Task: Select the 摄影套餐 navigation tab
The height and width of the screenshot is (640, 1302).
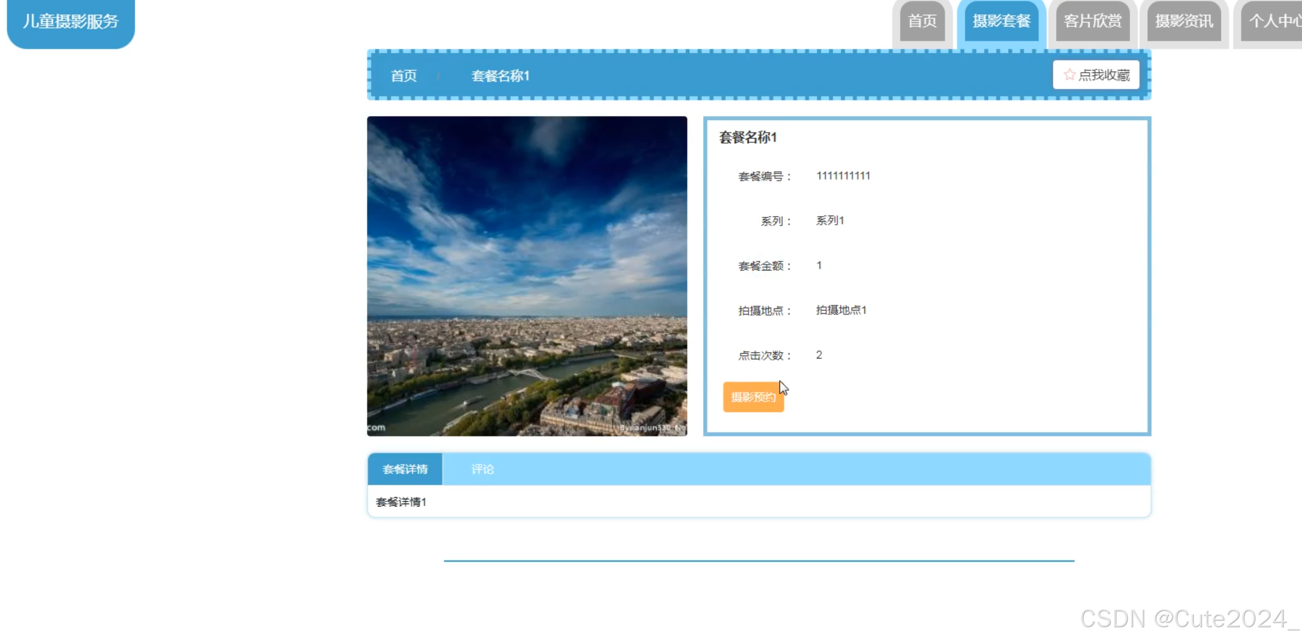Action: [1001, 21]
